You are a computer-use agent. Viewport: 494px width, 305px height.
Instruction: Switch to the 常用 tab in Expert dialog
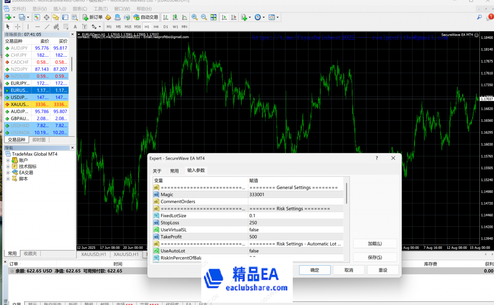(174, 171)
